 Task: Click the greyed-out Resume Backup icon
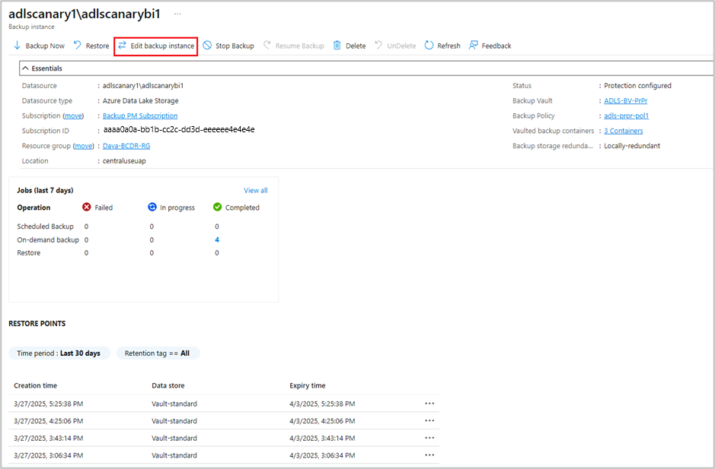tap(267, 45)
